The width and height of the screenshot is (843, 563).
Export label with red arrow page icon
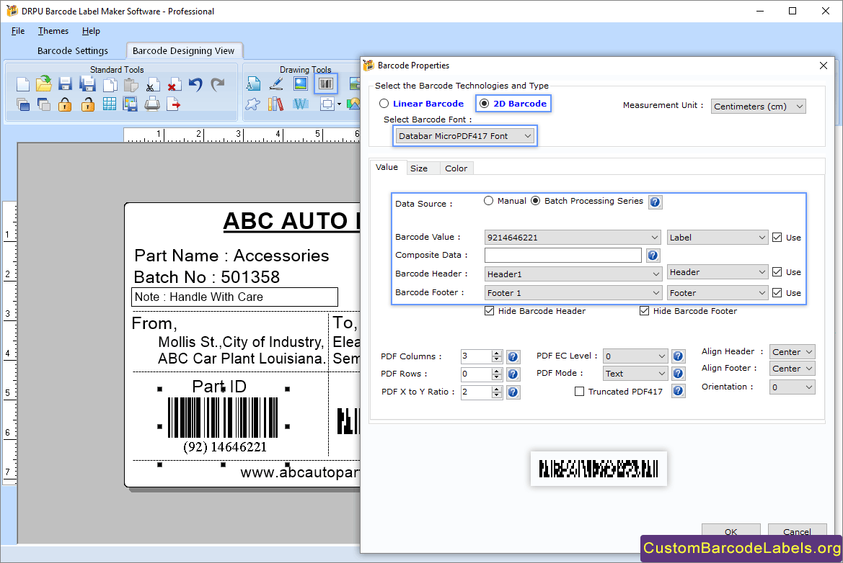(174, 104)
